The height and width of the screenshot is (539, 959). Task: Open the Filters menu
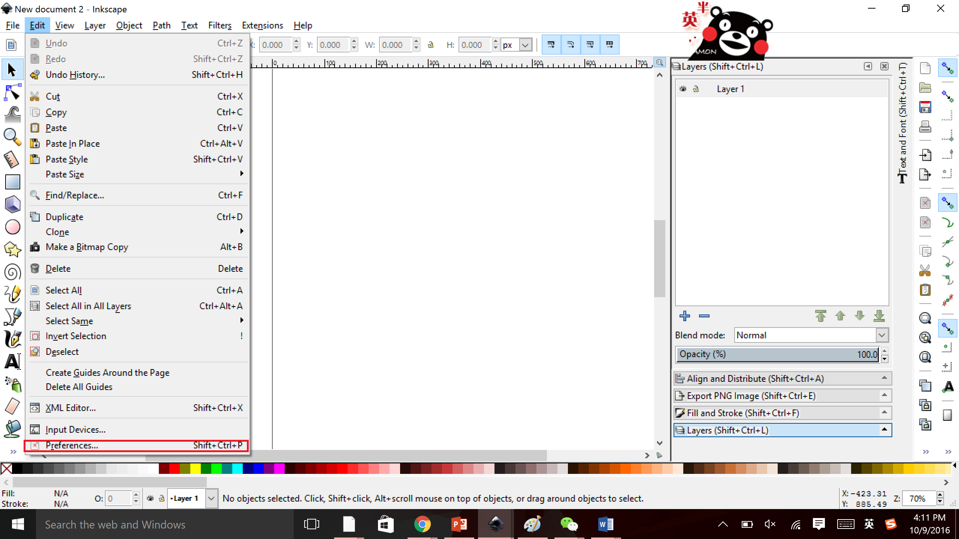coord(220,25)
